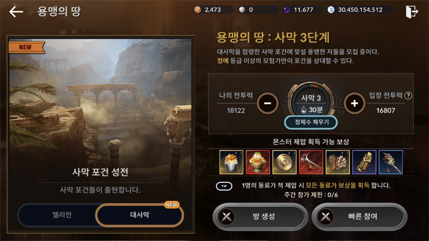The width and height of the screenshot is (429, 241).
Task: Inspect the gold coin reward item
Action: [x=284, y=162]
